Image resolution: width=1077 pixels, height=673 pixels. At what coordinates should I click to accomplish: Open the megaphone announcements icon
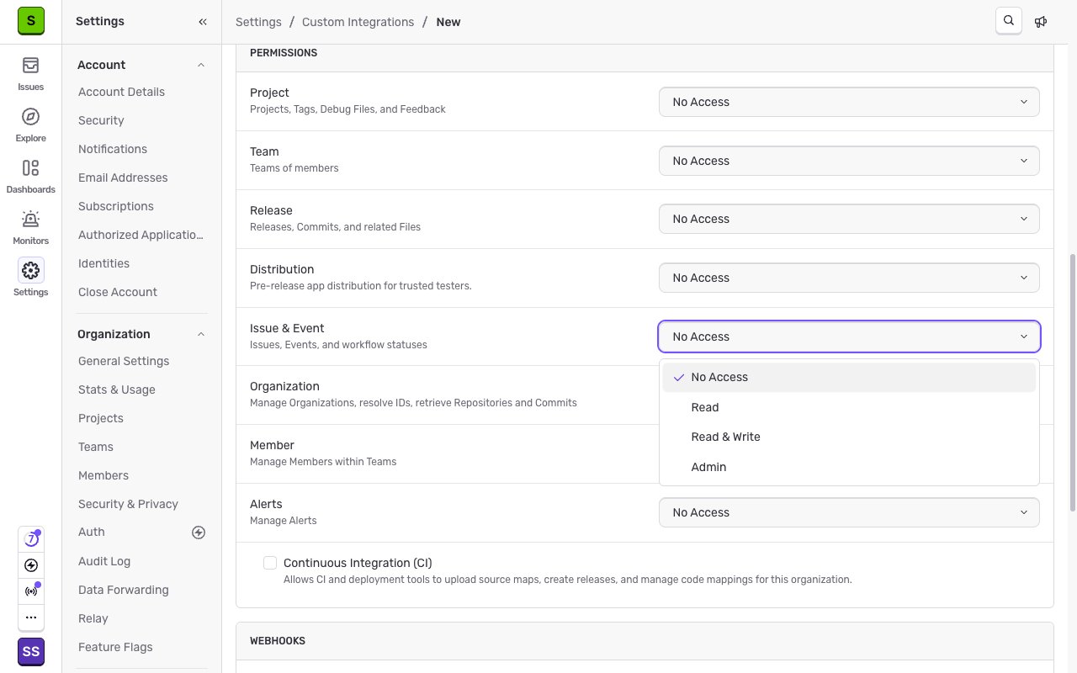pyautogui.click(x=1041, y=22)
